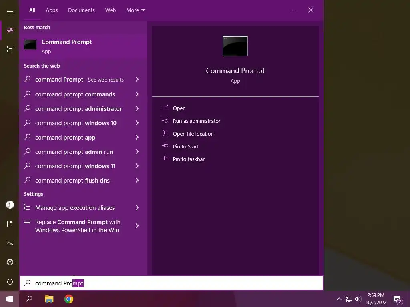Image resolution: width=410 pixels, height=307 pixels.
Task: Click inside the 'command Prompt' search box
Action: (171, 283)
